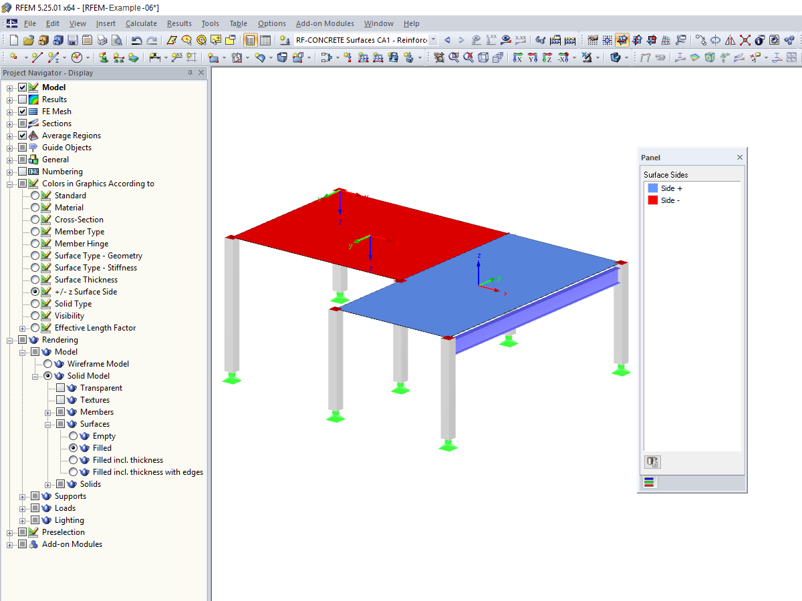Select the isometric view icon

tap(483, 59)
